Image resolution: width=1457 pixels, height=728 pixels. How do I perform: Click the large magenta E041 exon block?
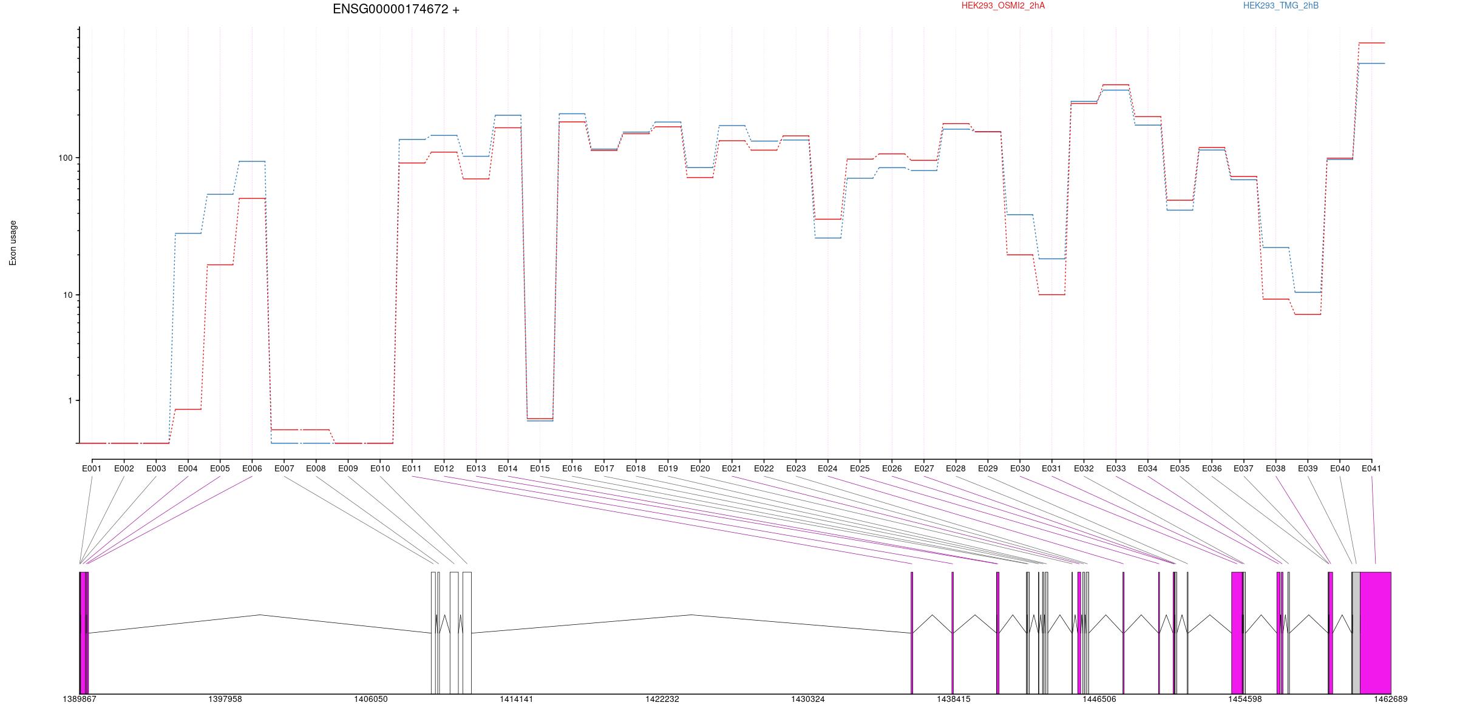1375,633
